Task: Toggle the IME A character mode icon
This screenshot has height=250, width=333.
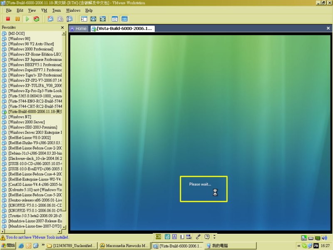Action: point(174,237)
